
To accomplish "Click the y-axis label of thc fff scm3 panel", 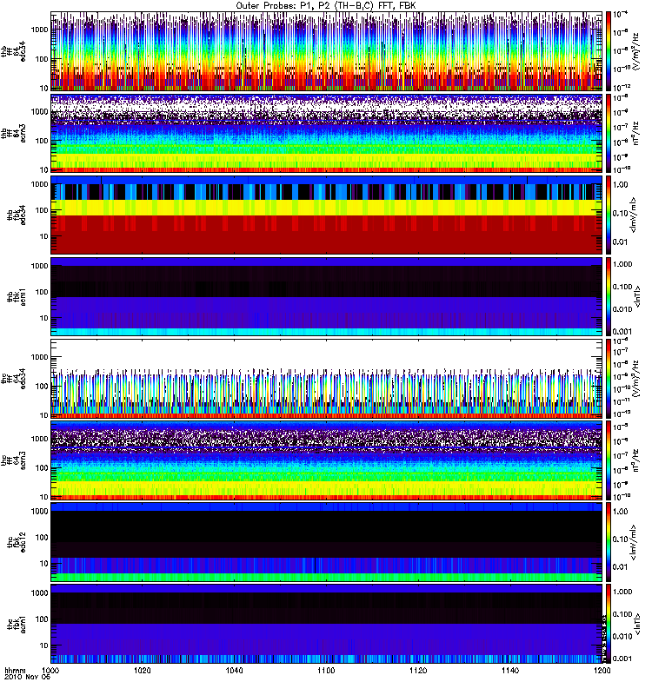I will coord(14,460).
